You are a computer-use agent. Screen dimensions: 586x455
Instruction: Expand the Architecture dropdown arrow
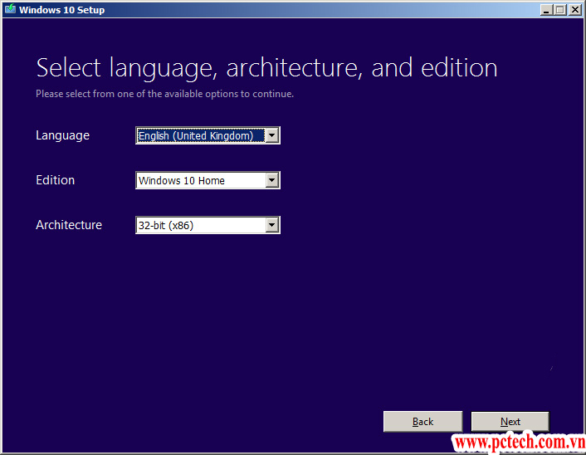click(271, 225)
